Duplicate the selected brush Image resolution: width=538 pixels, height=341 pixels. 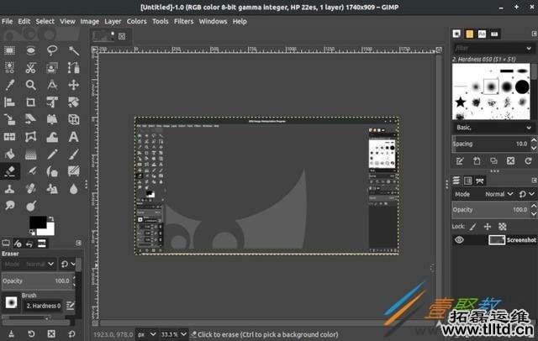point(493,160)
